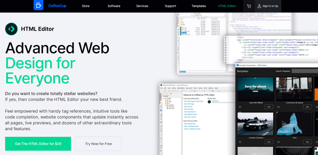The width and height of the screenshot is (318, 155).
Task: Select the cover.png file in Projects tree
Action: pyautogui.click(x=170, y=107)
